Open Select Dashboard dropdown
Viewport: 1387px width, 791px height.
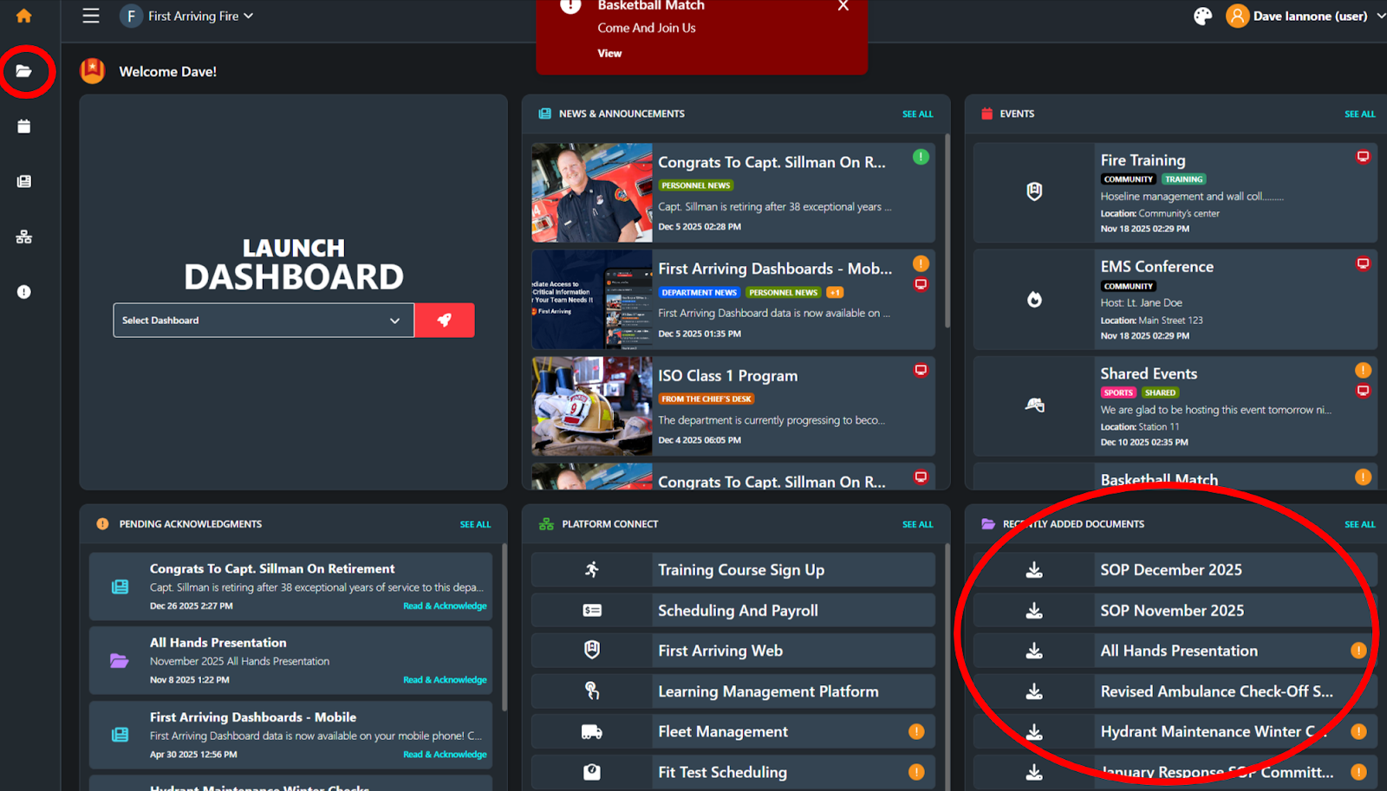coord(264,320)
